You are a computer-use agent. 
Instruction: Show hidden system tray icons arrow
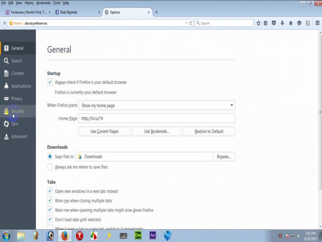point(274,236)
